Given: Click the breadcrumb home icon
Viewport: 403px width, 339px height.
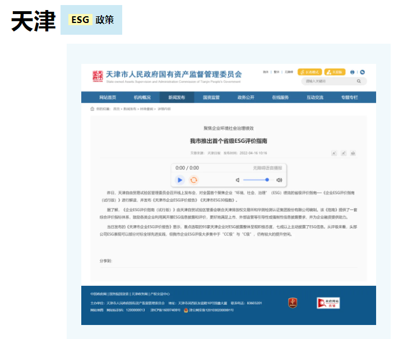Looking at the screenshot, I should 92,109.
